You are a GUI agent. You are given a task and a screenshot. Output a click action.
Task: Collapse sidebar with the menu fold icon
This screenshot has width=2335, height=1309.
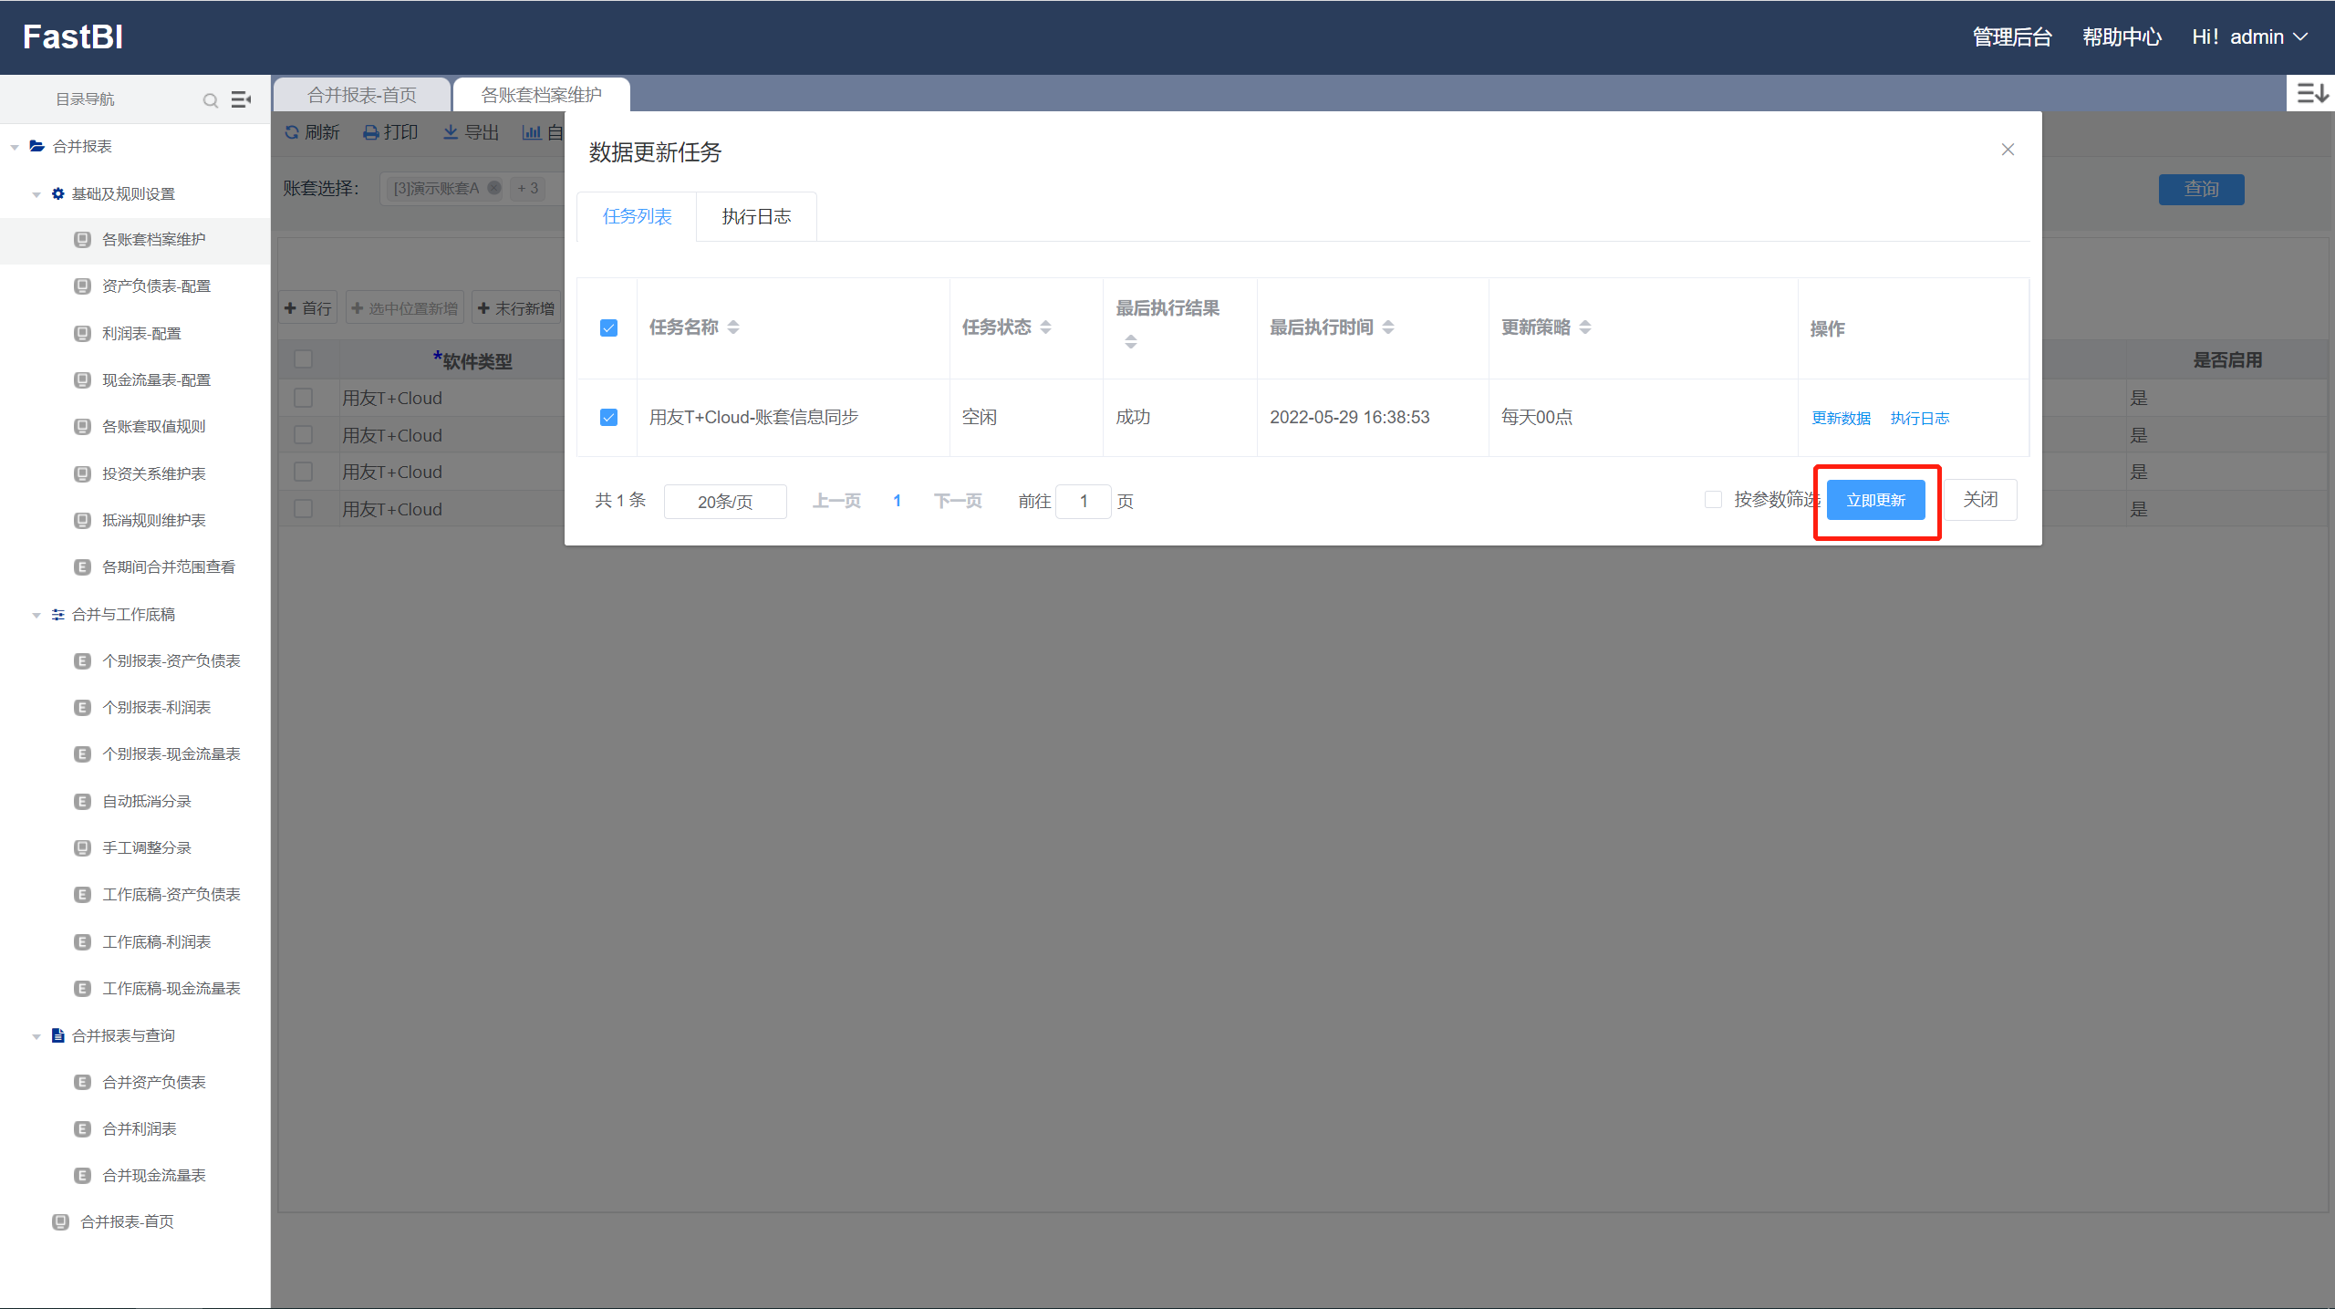pyautogui.click(x=241, y=99)
